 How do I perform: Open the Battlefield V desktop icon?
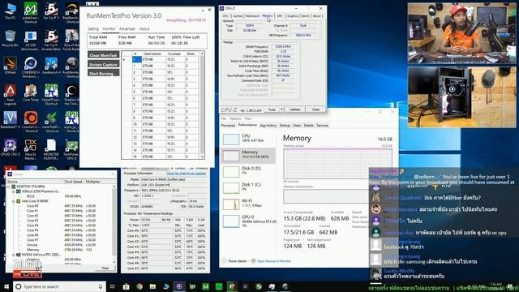click(11, 120)
